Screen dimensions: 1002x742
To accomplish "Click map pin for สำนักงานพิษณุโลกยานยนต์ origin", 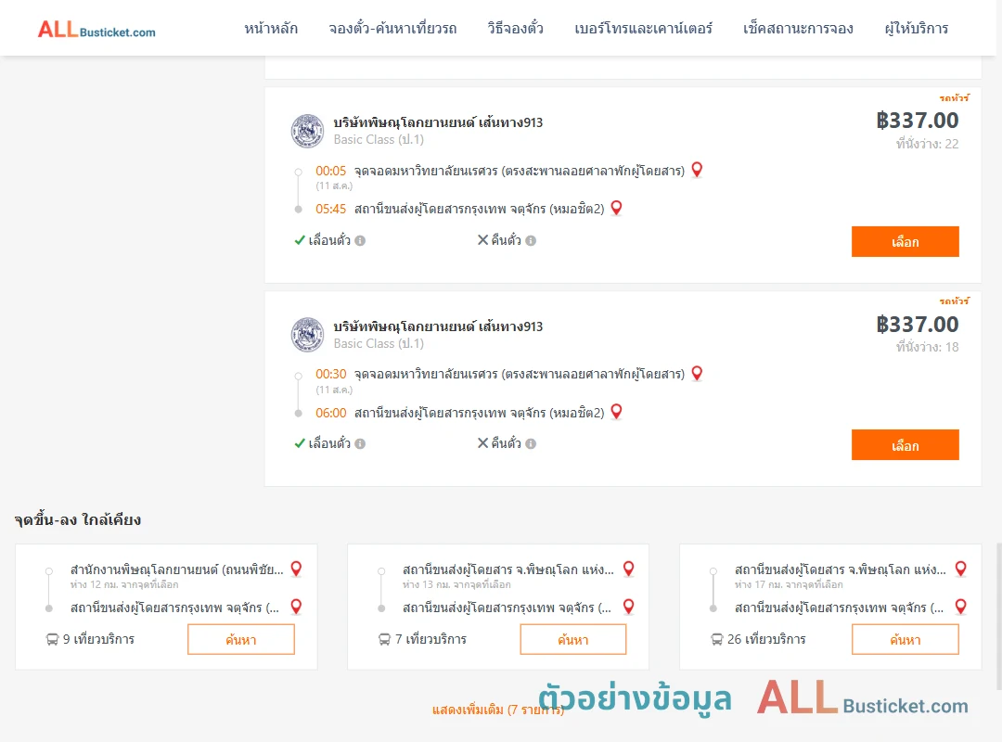I will coord(297,569).
